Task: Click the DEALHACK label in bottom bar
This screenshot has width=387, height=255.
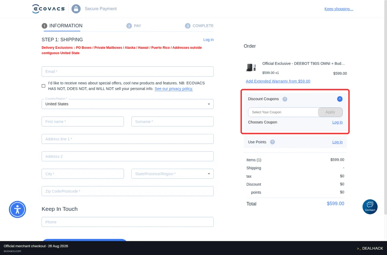Action: (x=370, y=248)
